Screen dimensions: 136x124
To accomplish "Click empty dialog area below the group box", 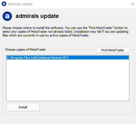I will tap(68, 119).
